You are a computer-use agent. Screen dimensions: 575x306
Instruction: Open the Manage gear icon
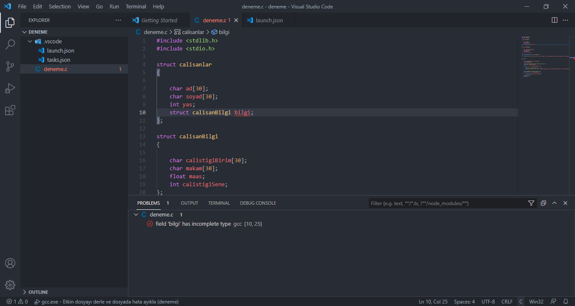tap(10, 285)
